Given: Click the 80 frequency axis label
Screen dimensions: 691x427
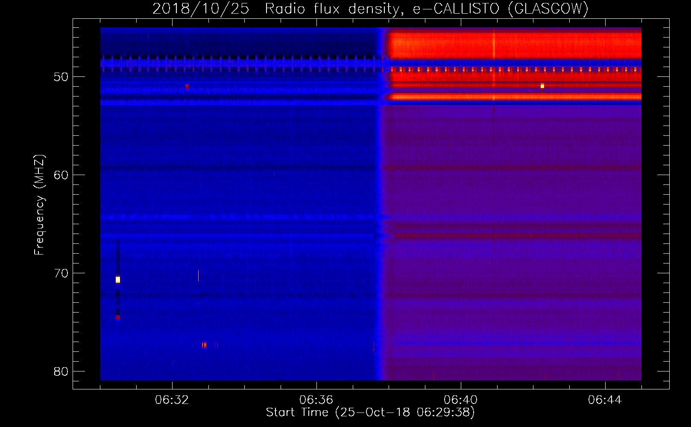Looking at the screenshot, I should click(61, 371).
